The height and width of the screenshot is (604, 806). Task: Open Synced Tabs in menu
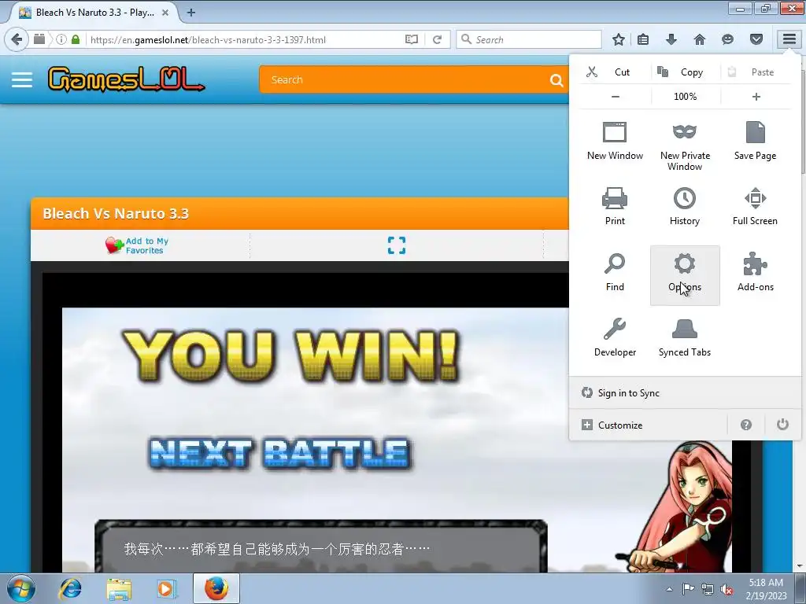coord(685,338)
